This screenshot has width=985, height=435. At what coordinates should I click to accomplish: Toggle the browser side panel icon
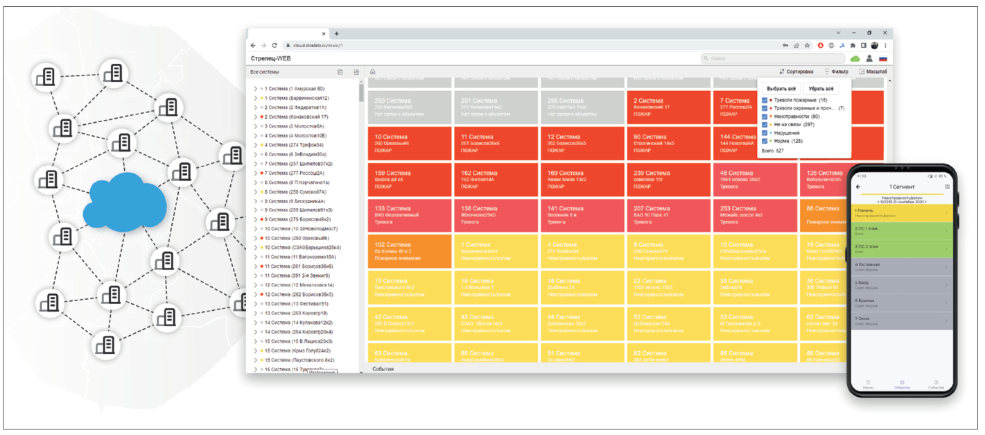click(864, 45)
